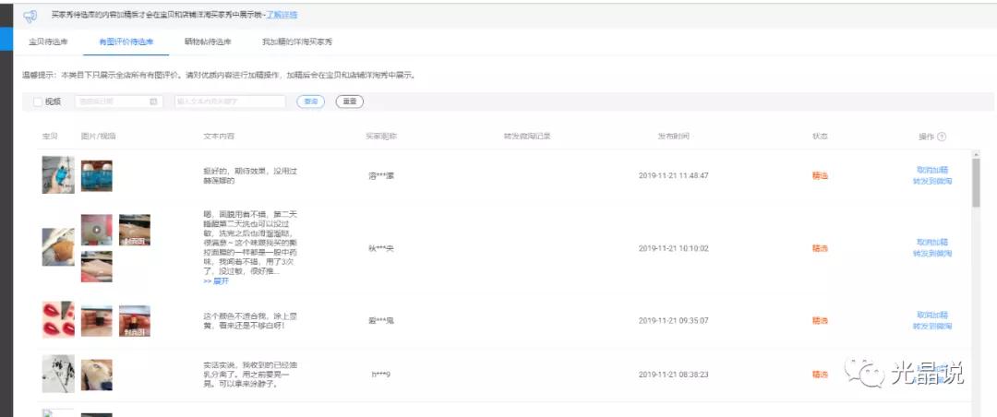This screenshot has width=997, height=417.
Task: Open red lips product thumbnail in 09:35:07 row
Action: [x=58, y=319]
